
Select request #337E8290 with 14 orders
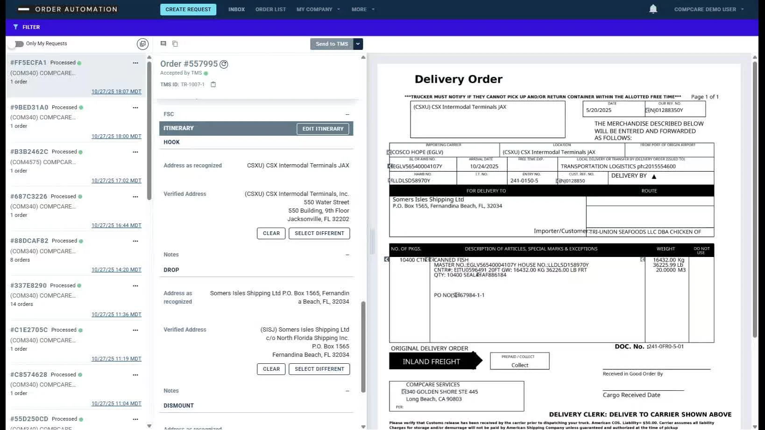(x=76, y=300)
